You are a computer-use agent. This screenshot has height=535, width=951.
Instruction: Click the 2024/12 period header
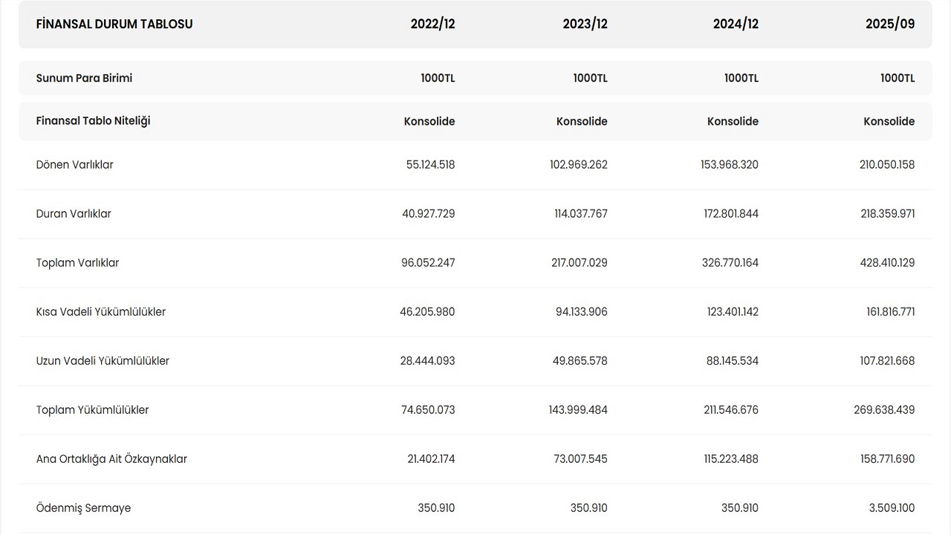click(x=736, y=24)
